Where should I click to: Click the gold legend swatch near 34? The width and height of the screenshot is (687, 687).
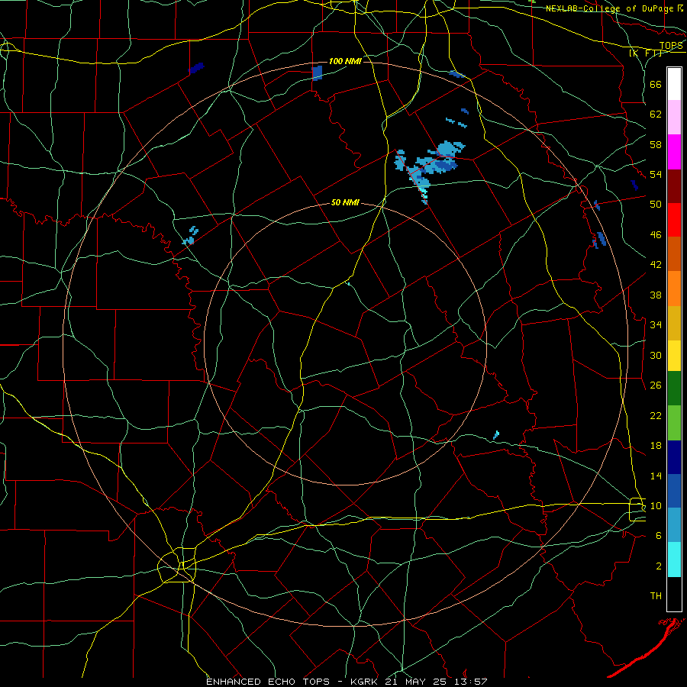[x=674, y=323]
